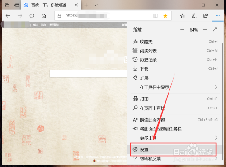
Task: Open 历史记录 history menu item
Action: [x=175, y=59]
